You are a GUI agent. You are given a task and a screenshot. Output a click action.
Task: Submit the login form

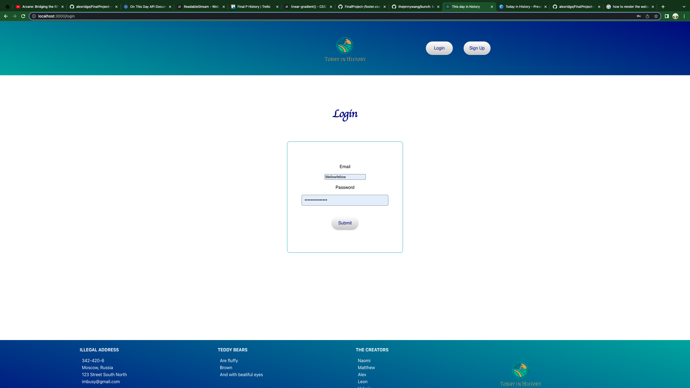(345, 223)
